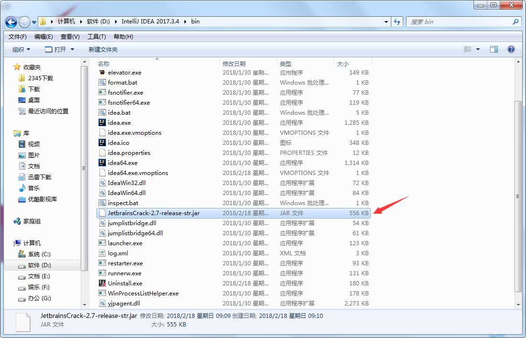Click the idea64.exe IntelliJ icon
Screen dimensions: 526x338
coord(102,163)
